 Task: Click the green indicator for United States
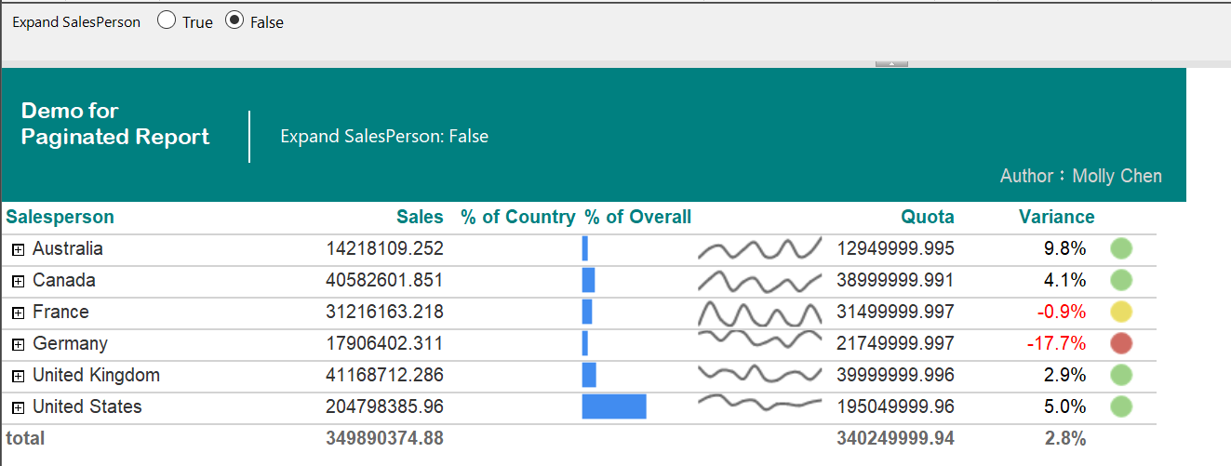click(1121, 406)
